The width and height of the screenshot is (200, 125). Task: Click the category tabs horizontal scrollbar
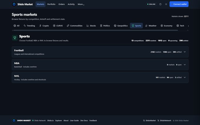pyautogui.click(x=96, y=30)
